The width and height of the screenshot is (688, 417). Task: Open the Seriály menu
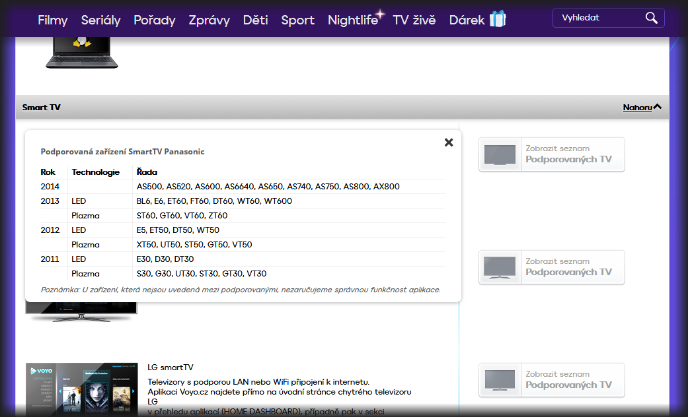pos(100,20)
